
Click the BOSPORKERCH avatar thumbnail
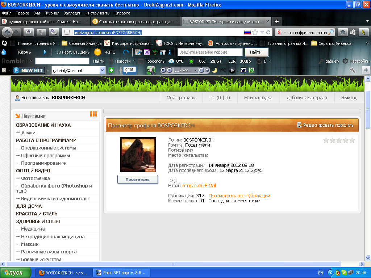[138, 155]
